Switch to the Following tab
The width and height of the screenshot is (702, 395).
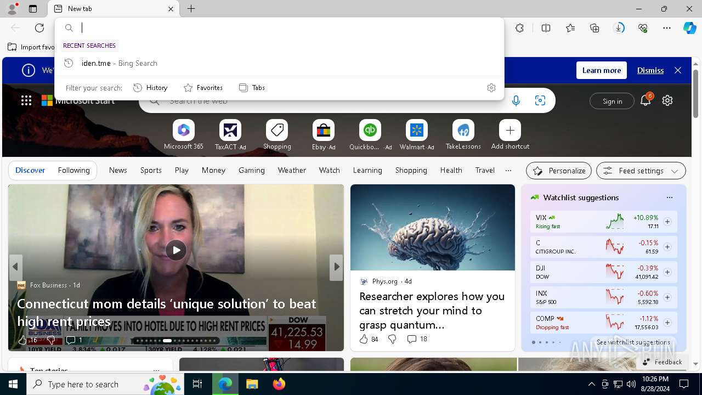pos(73,170)
